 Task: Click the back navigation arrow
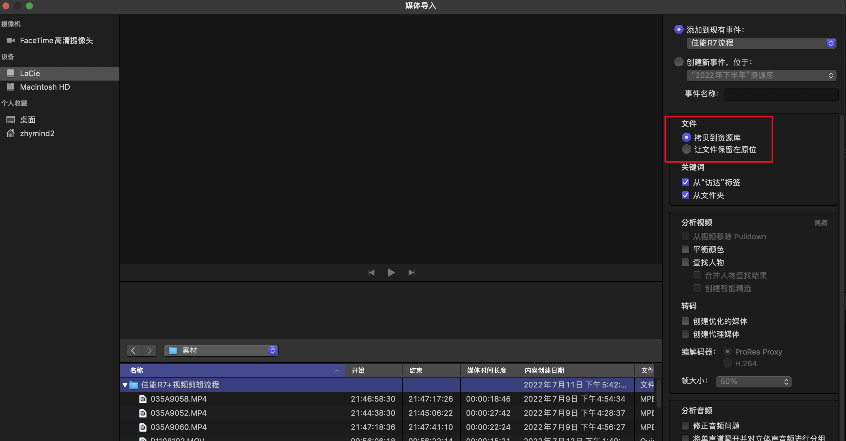point(133,350)
